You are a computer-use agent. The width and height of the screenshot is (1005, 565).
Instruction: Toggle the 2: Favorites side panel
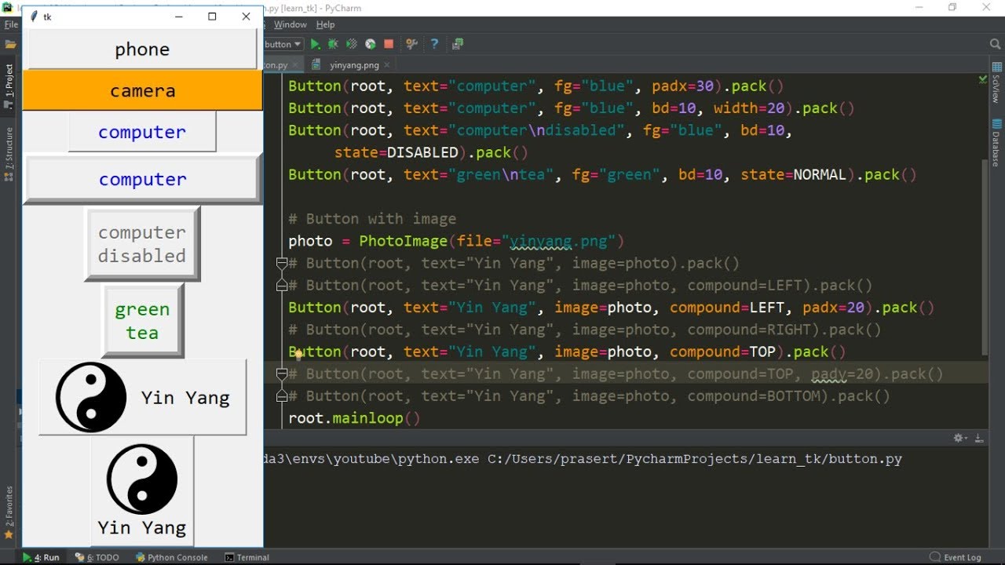tap(9, 506)
